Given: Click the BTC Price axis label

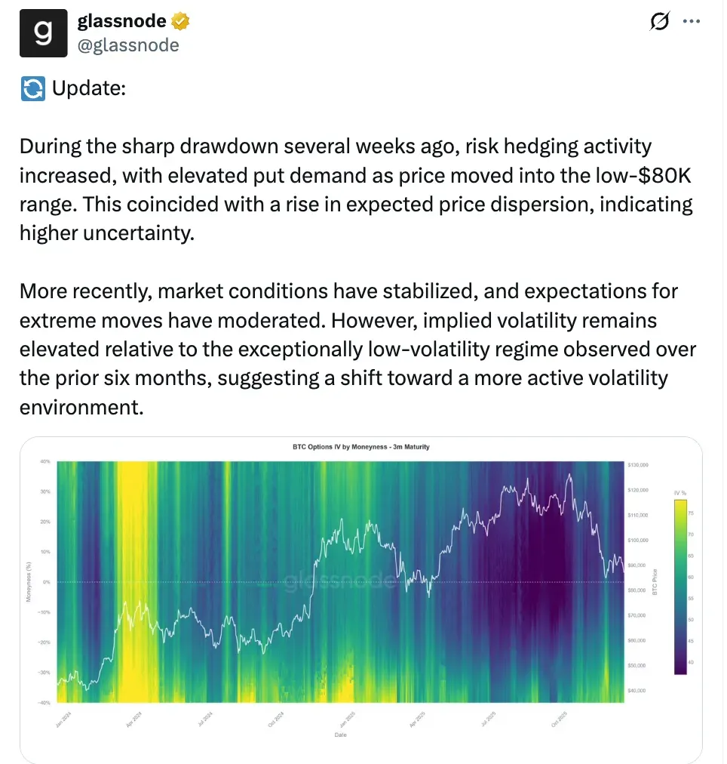Looking at the screenshot, I should click(655, 581).
